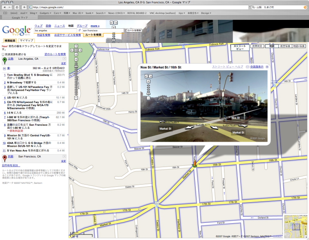The image size is (309, 240).
Task: Click the main map zoom slider handle
Action: [x=76, y=67]
